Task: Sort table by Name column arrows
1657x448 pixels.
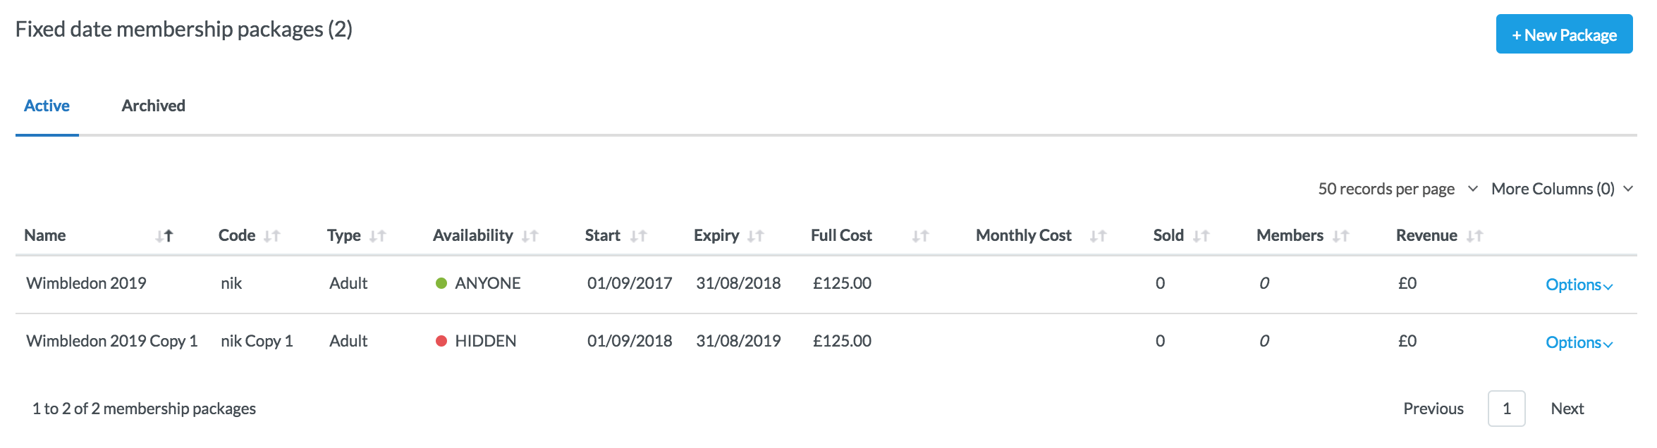Action: point(164,237)
